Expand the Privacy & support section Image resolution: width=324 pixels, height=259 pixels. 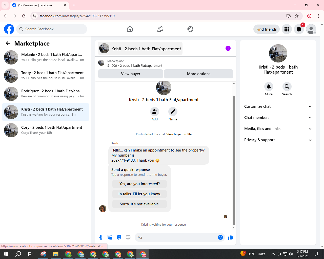click(278, 140)
